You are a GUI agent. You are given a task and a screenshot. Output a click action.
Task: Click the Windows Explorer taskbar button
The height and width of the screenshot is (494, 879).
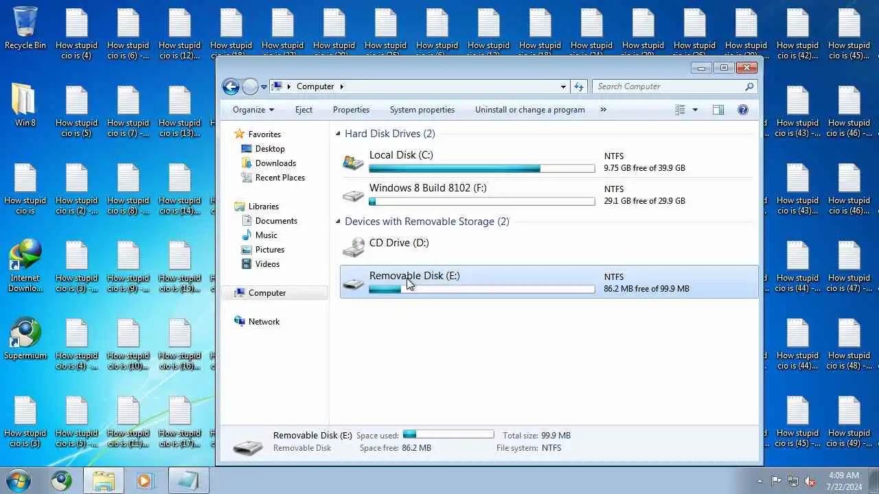tap(104, 481)
